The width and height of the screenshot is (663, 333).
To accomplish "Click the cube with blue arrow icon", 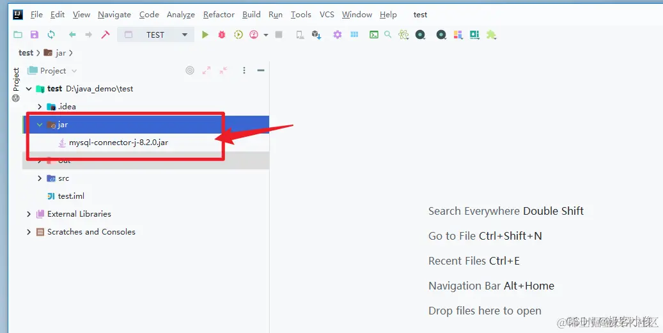I will pos(316,35).
